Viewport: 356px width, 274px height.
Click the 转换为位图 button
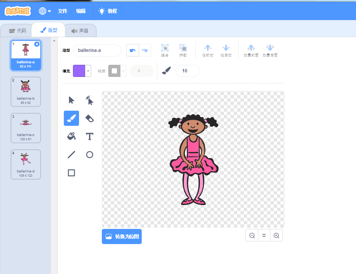pyautogui.click(x=122, y=236)
